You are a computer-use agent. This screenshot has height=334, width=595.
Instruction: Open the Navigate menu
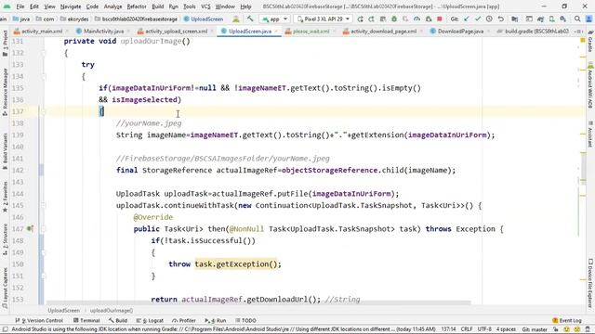[x=71, y=6]
